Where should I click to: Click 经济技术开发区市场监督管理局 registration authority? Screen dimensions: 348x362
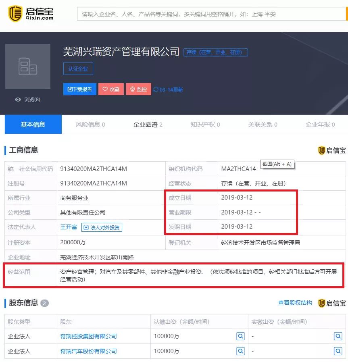260,243
